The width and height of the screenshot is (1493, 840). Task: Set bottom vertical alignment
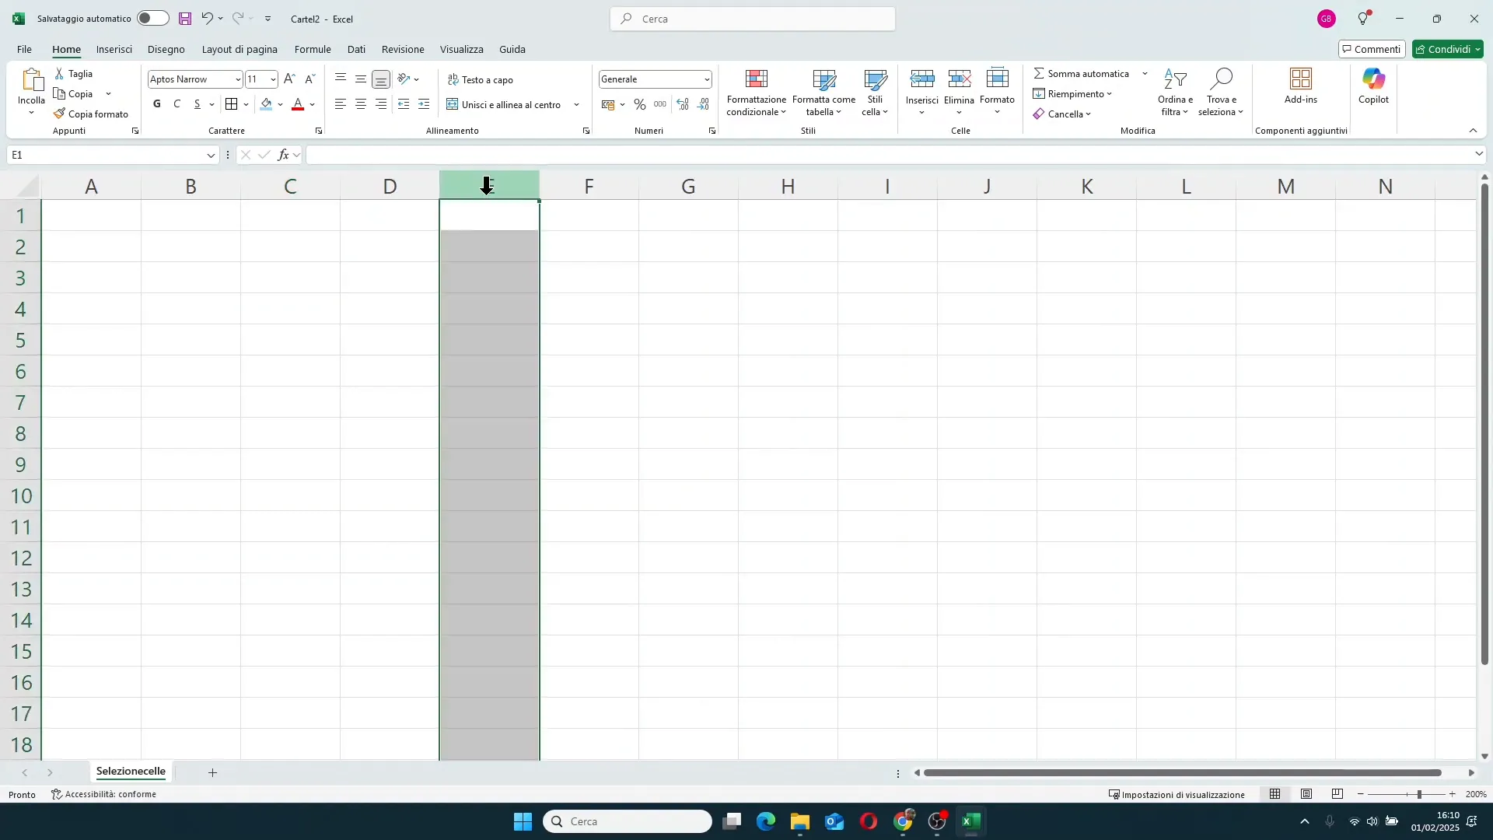(x=381, y=79)
